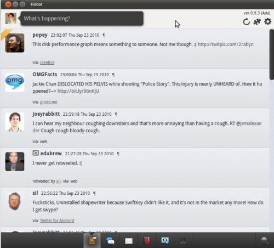Open settings with the gear icon
Screen dimensions: 274x248
tap(267, 22)
